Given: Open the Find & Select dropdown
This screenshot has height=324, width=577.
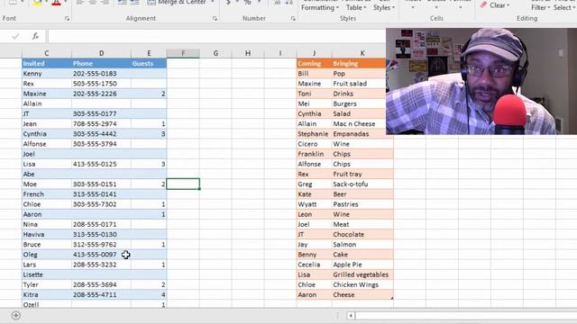Looking at the screenshot, I should [564, 5].
